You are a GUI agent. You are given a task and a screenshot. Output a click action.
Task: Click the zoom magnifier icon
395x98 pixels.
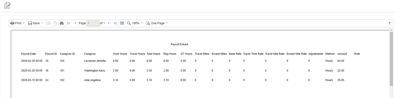coord(129,23)
